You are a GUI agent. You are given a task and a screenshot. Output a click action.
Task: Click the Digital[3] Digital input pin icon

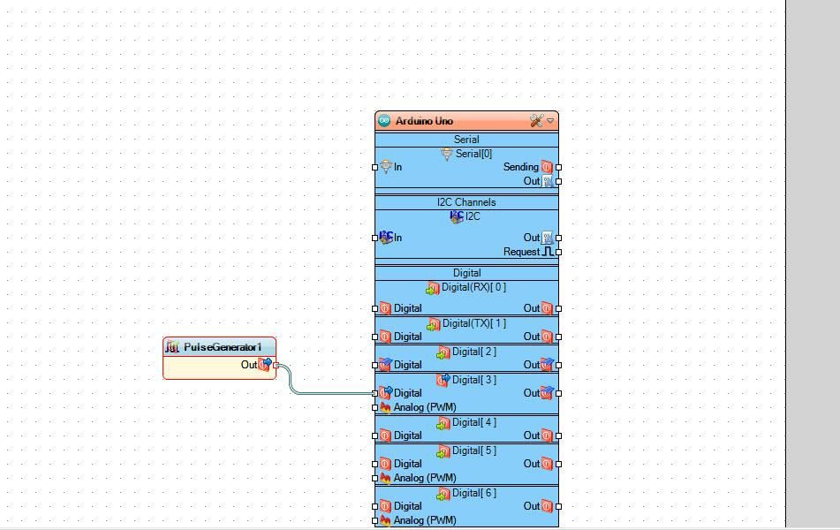pos(386,393)
